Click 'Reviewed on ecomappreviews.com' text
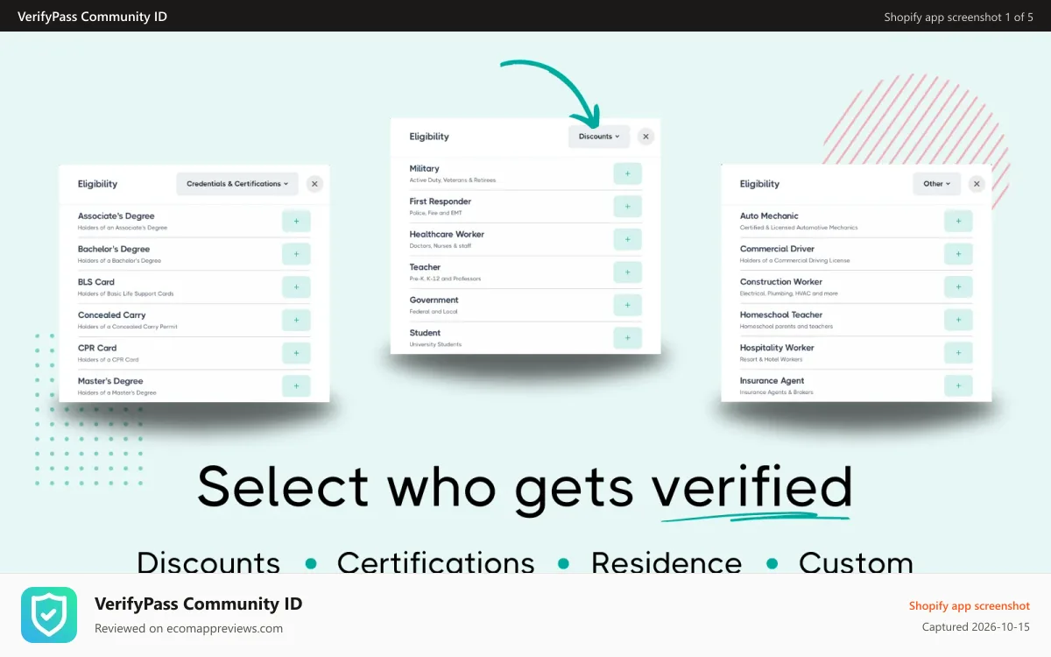This screenshot has height=657, width=1051. point(188,628)
